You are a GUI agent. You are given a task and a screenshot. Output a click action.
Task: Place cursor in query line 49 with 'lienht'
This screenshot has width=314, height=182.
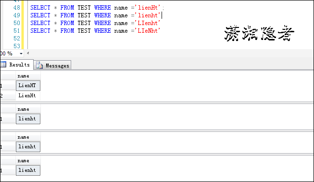[96, 15]
